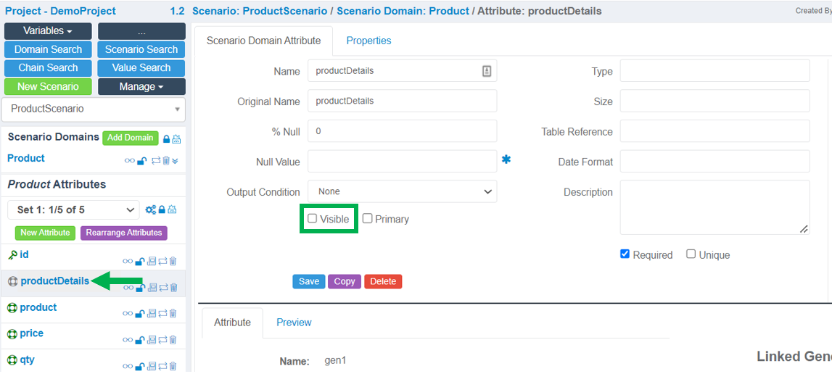Click the contact icon inside Name field
Screen dimensions: 832x374
tap(487, 71)
